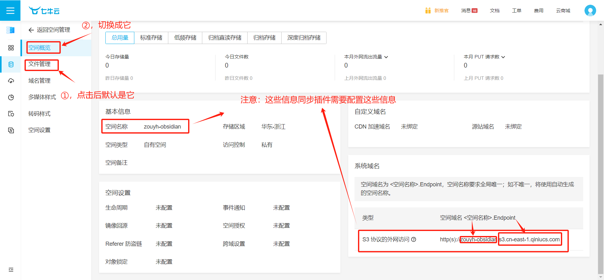The height and width of the screenshot is (280, 604).
Task: Open 文件管理 in the side menu
Action: (39, 64)
